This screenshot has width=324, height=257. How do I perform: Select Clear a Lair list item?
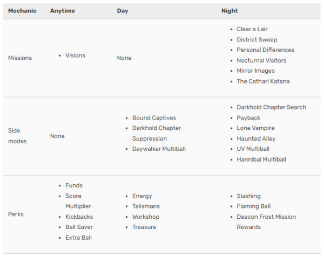click(x=252, y=29)
